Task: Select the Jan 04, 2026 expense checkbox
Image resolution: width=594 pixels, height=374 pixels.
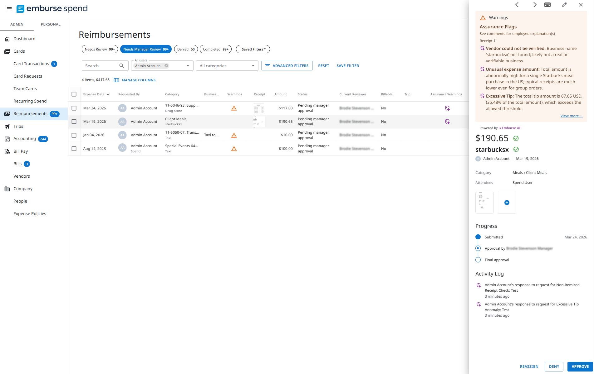Action: coord(74,135)
